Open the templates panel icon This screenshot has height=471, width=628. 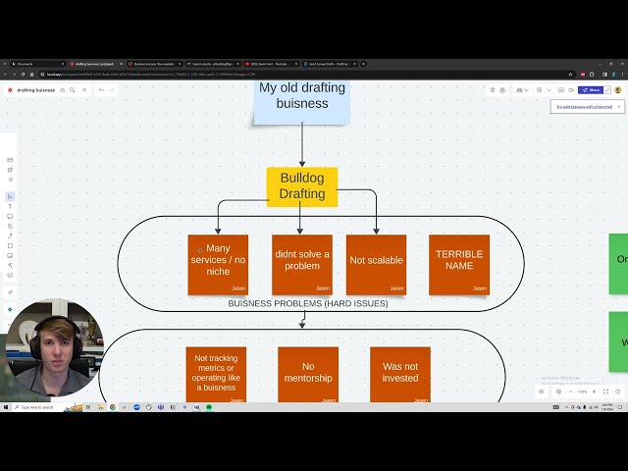(x=10, y=160)
